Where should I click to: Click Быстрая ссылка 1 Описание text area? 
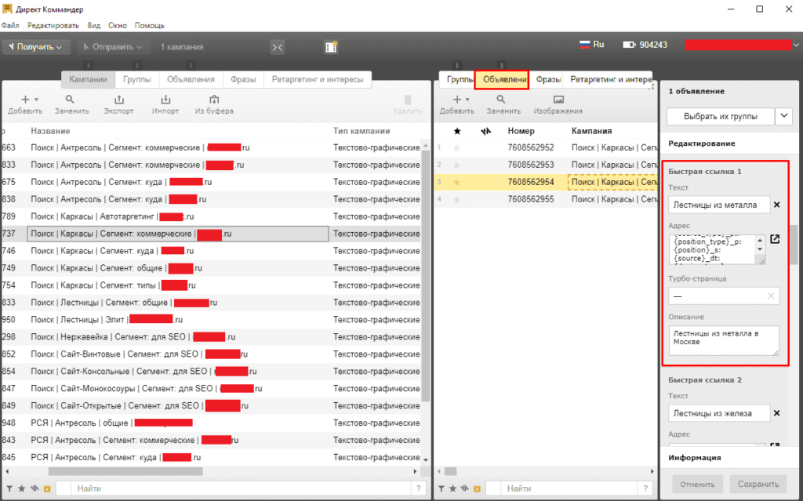pos(724,340)
